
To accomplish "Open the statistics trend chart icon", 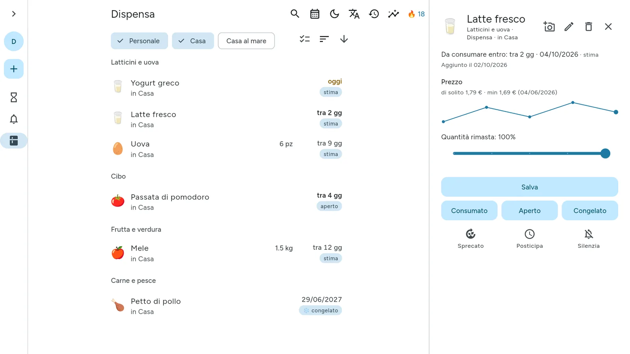I will 393,14.
